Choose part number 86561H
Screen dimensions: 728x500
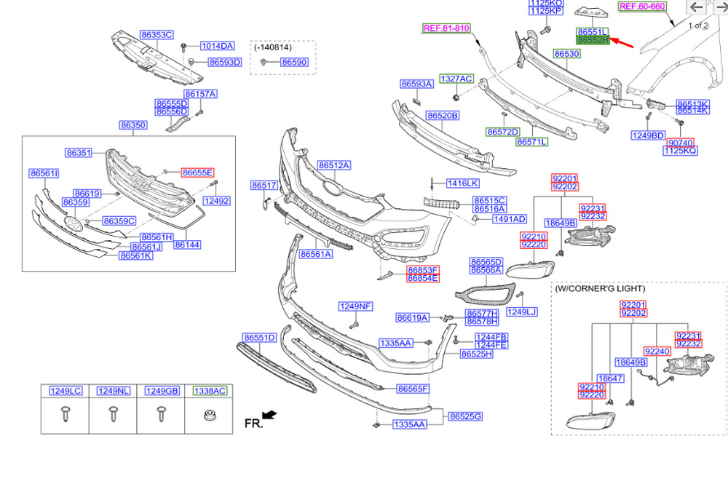(157, 238)
